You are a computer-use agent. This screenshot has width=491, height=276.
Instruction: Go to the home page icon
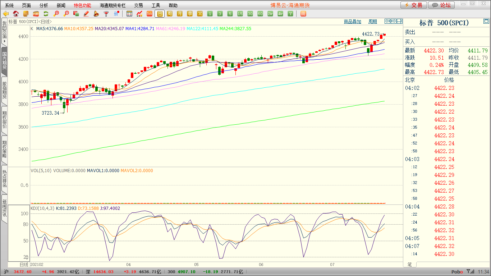16,14
